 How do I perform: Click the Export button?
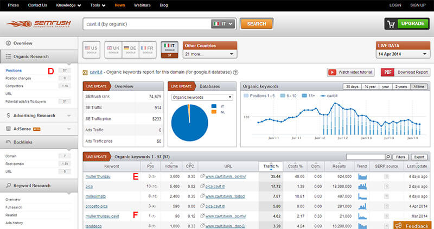pos(419,157)
